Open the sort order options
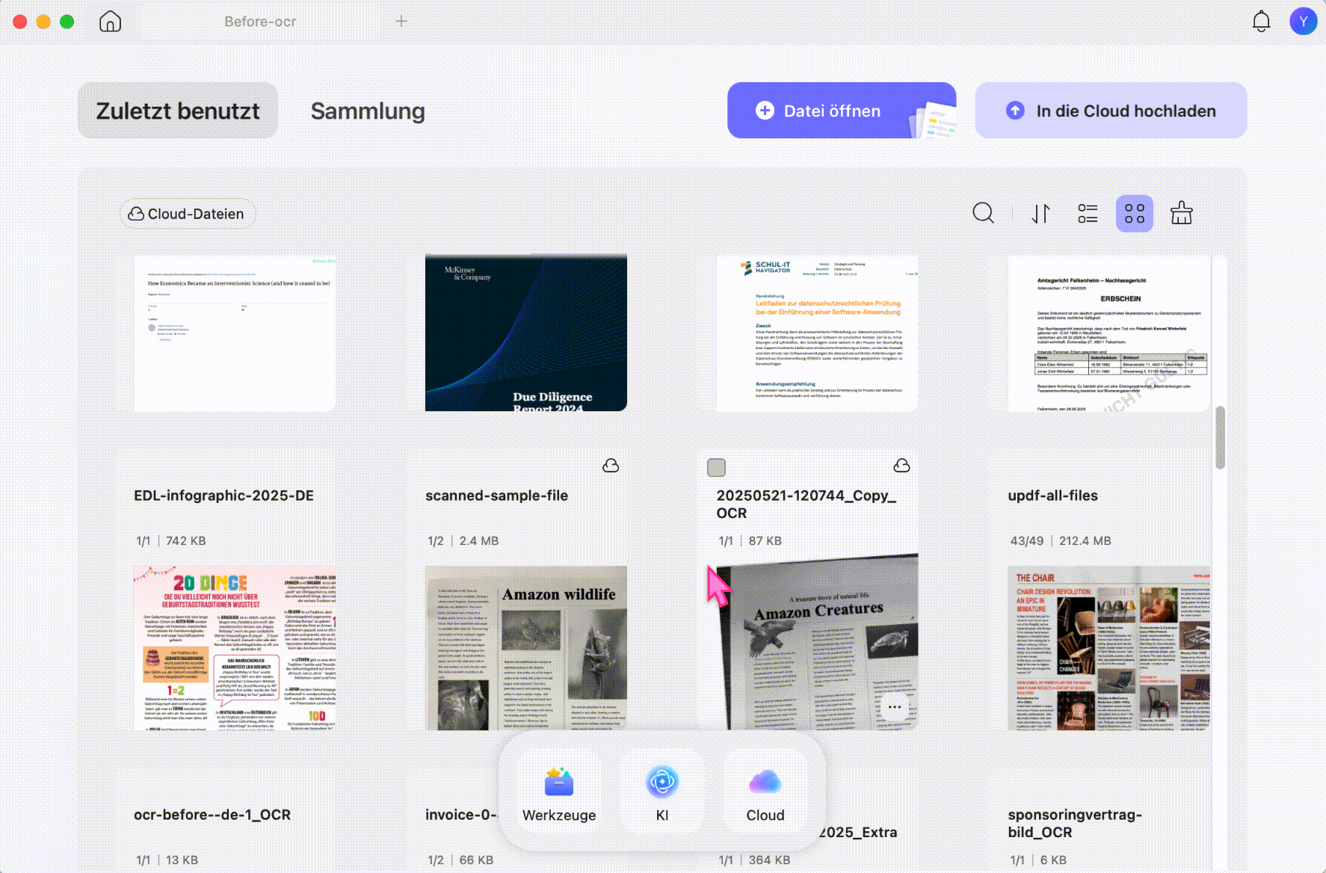This screenshot has height=873, width=1326. [x=1040, y=214]
